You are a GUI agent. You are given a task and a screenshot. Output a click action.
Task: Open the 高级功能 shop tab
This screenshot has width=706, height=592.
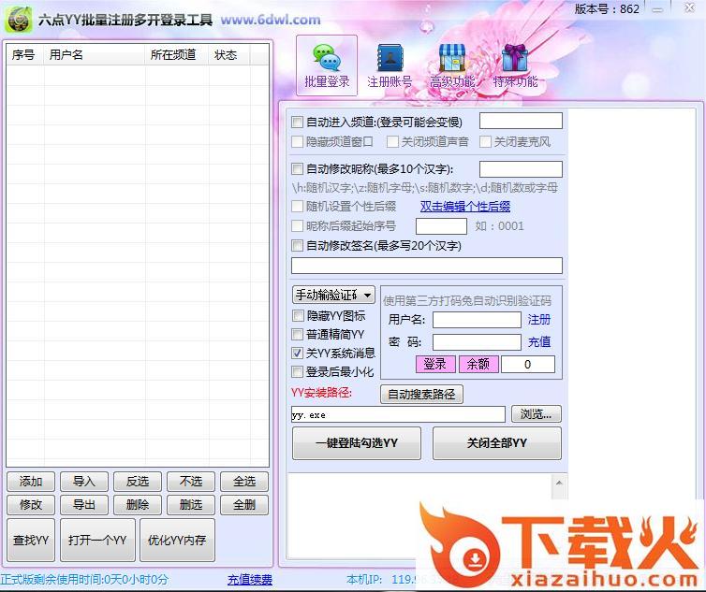[452, 65]
